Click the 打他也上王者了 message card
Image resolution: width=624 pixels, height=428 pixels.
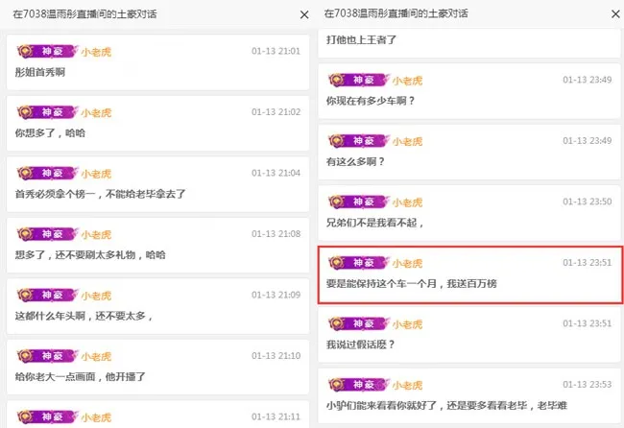469,43
